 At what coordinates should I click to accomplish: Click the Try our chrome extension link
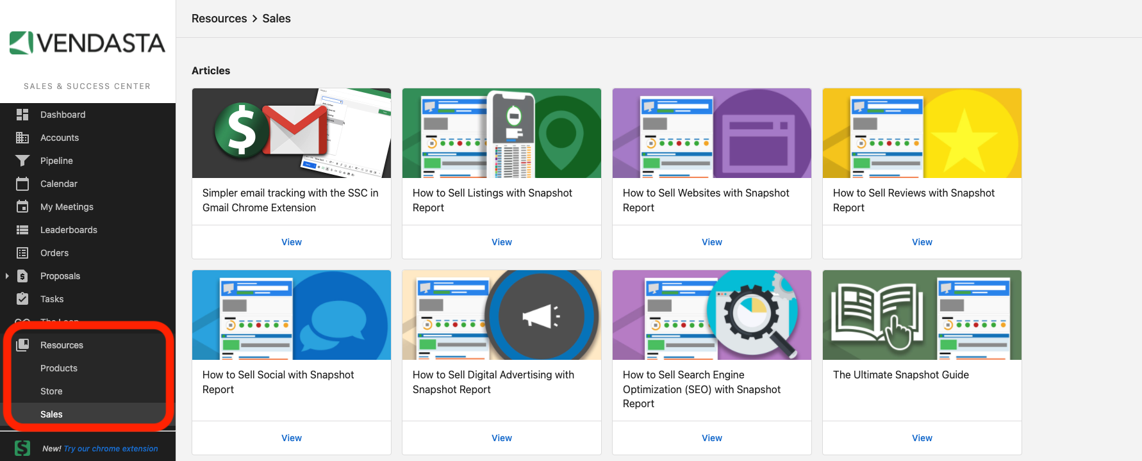(x=110, y=449)
